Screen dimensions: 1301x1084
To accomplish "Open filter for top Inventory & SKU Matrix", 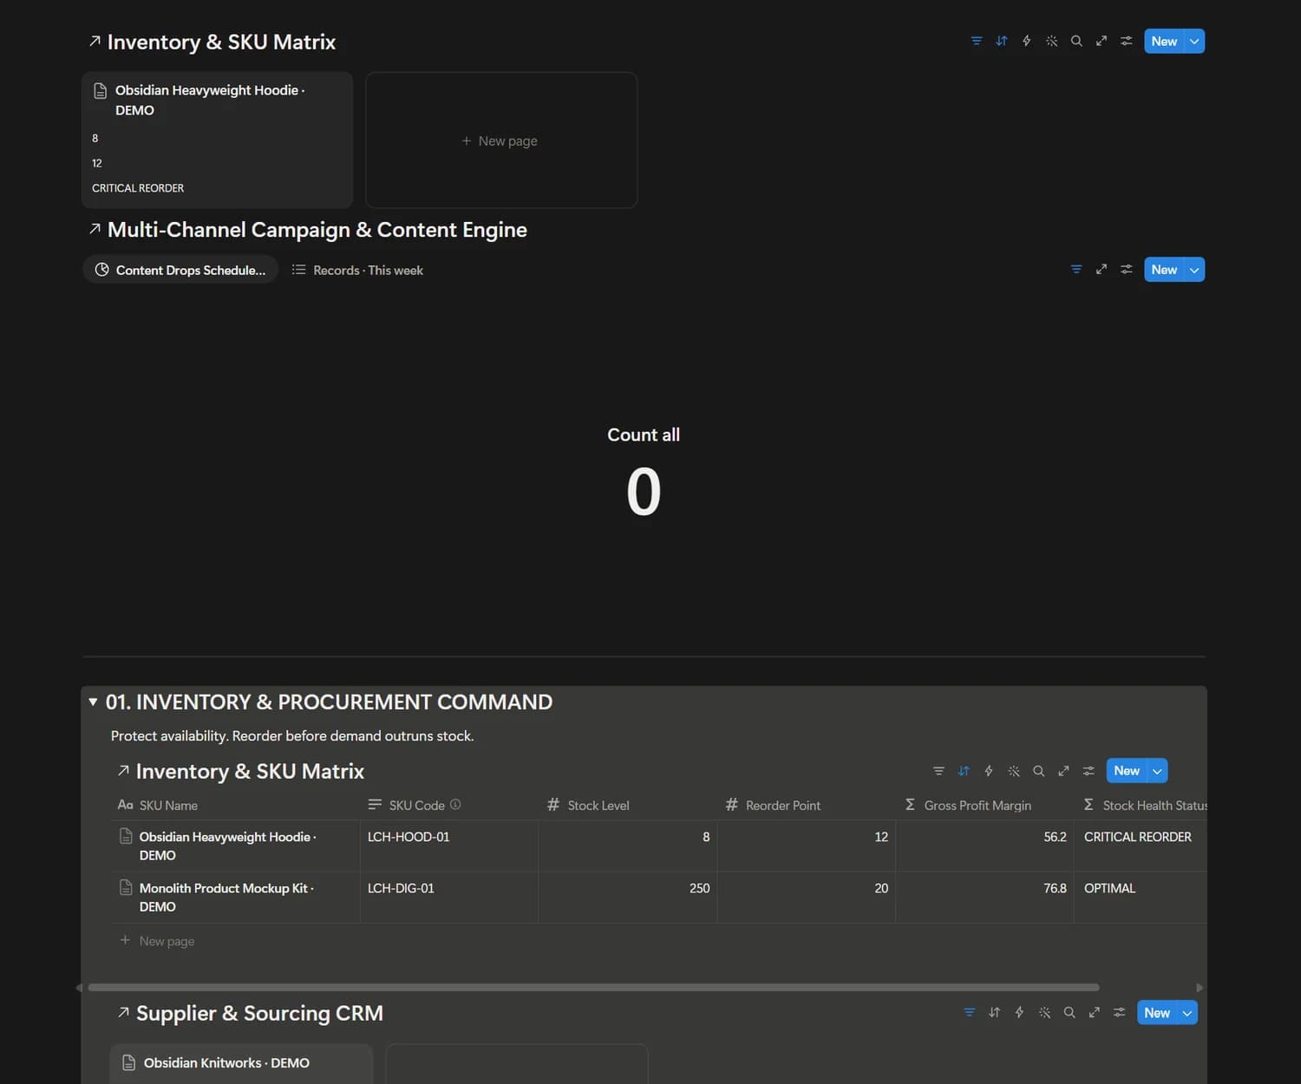I will tap(977, 41).
